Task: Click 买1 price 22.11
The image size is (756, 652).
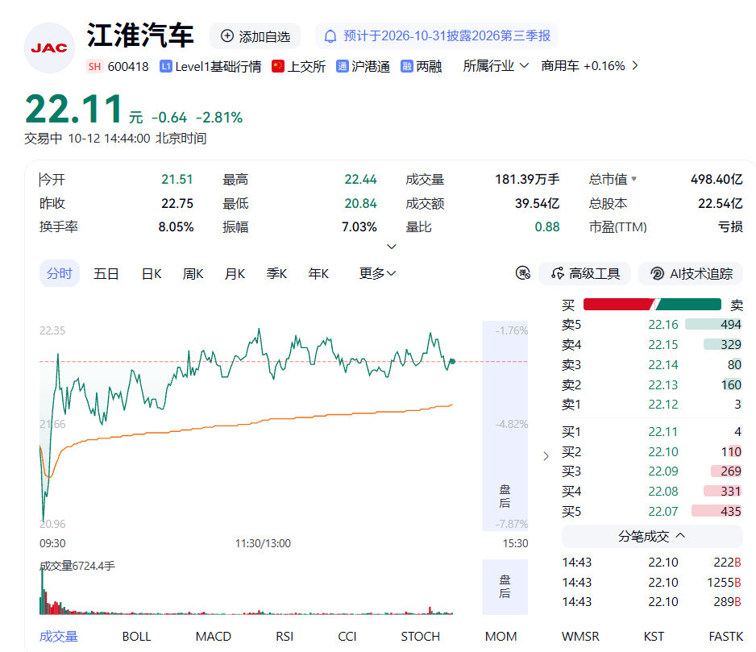Action: [x=663, y=432]
